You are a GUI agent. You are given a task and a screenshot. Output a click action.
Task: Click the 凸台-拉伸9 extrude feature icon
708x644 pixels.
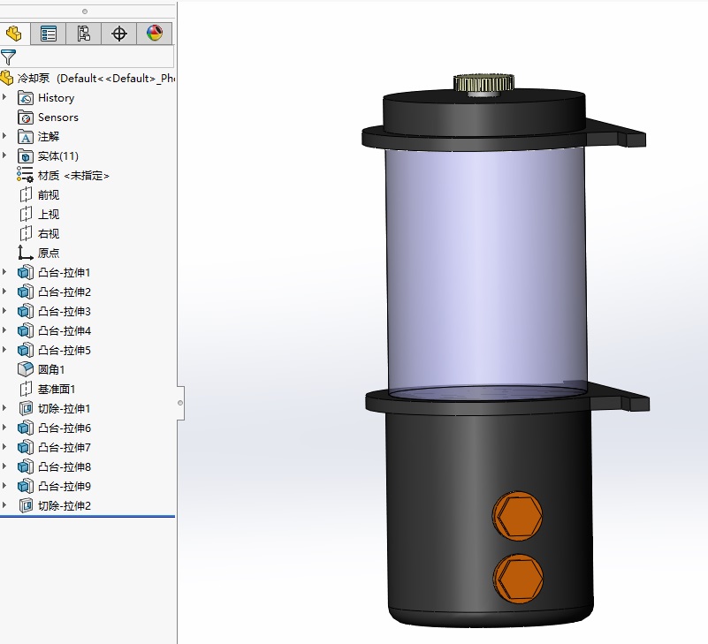coord(26,486)
